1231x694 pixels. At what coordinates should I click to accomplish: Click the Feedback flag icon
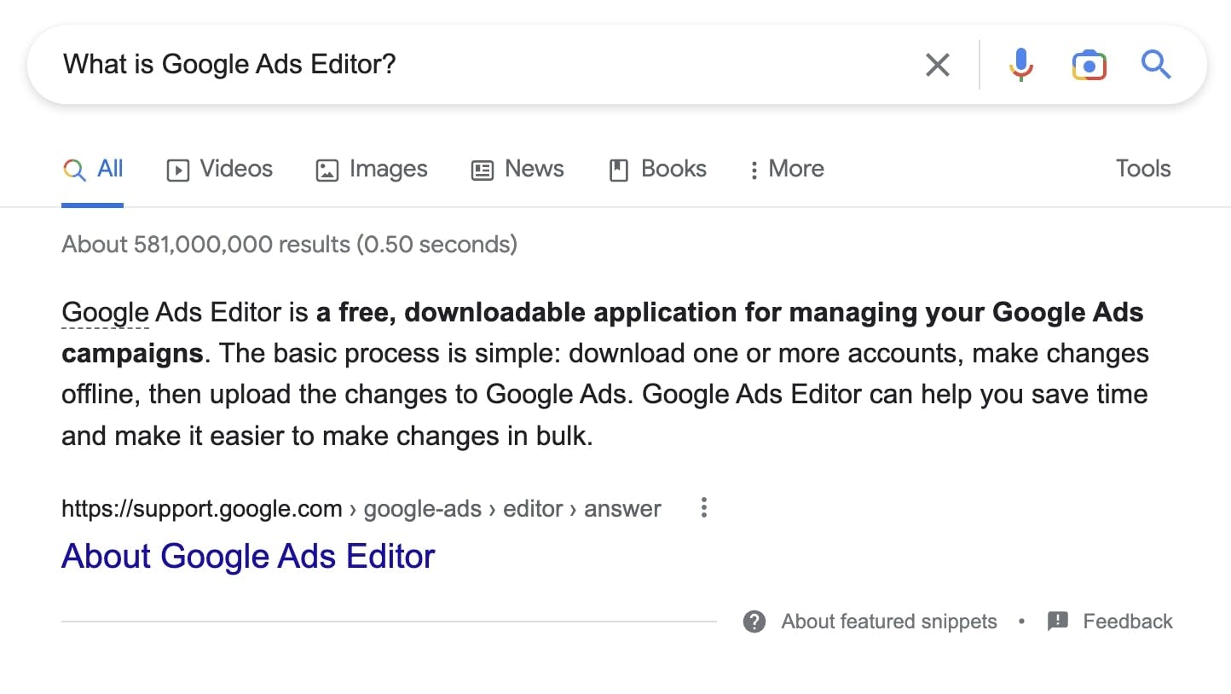pyautogui.click(x=1058, y=622)
